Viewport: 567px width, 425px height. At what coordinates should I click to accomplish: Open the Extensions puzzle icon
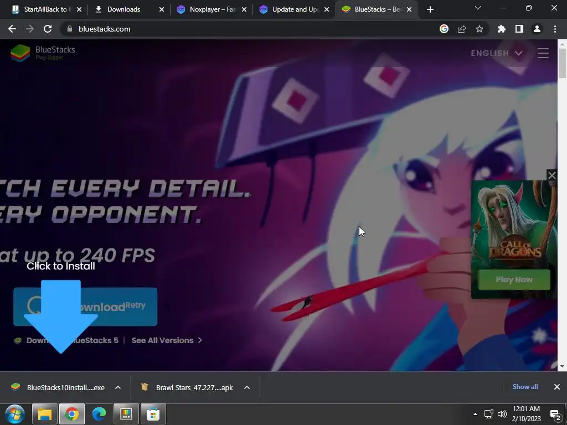[502, 29]
